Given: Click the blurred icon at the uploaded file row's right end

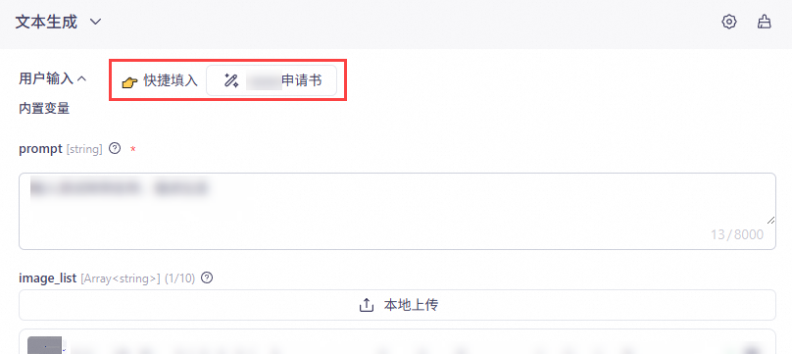Looking at the screenshot, I should 753,348.
